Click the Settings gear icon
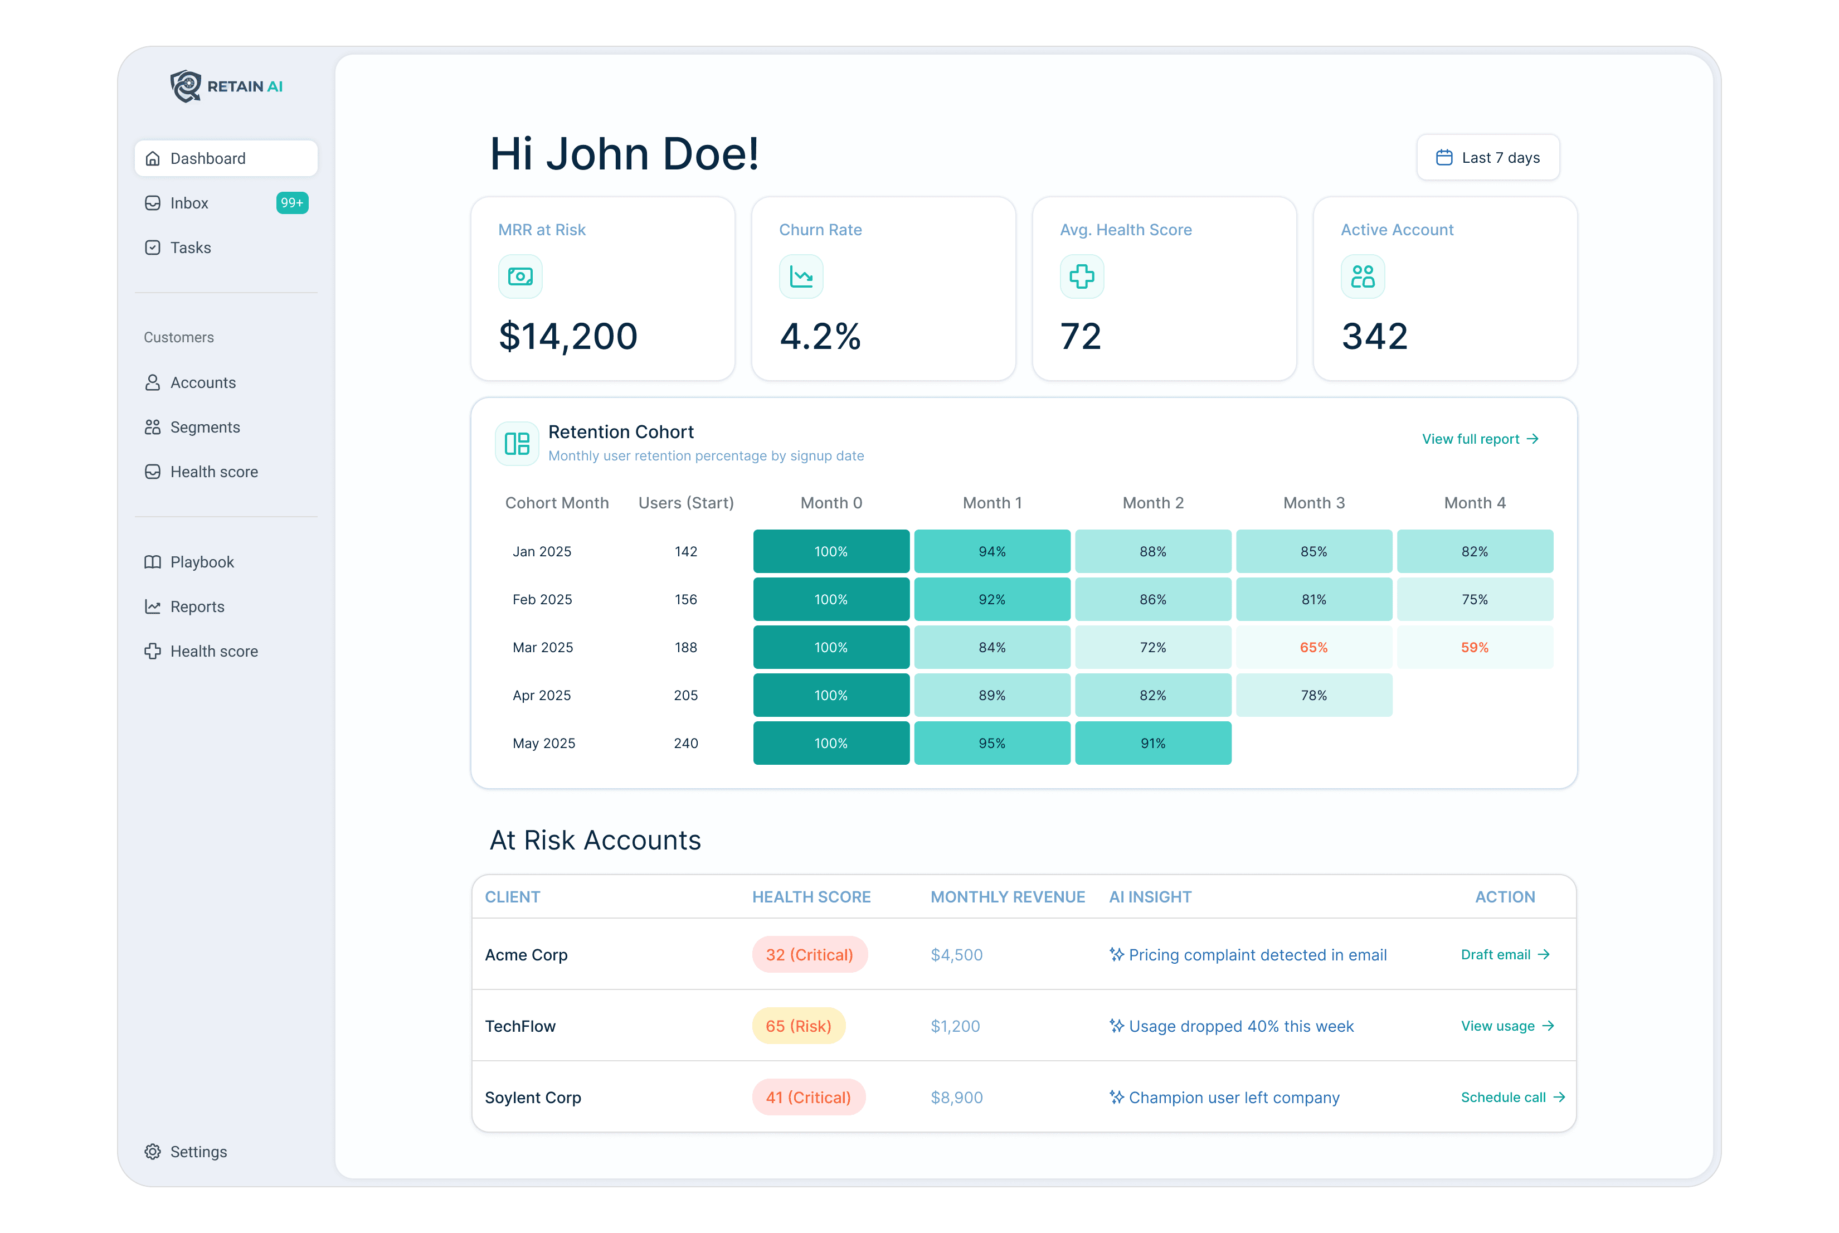Viewport: 1839px width, 1233px height. 153,1151
